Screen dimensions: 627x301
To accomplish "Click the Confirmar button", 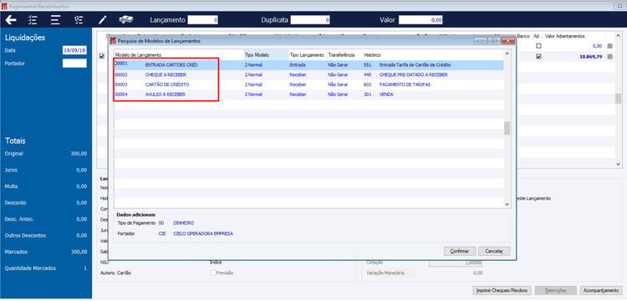I will point(460,251).
